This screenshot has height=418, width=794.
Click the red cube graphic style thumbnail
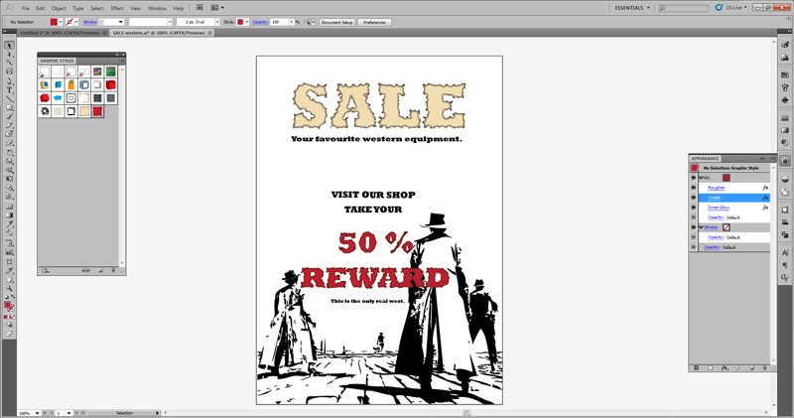[x=111, y=85]
